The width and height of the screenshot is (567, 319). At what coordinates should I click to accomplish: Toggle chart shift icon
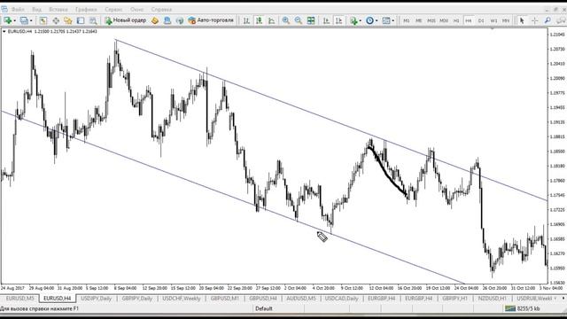(338, 20)
